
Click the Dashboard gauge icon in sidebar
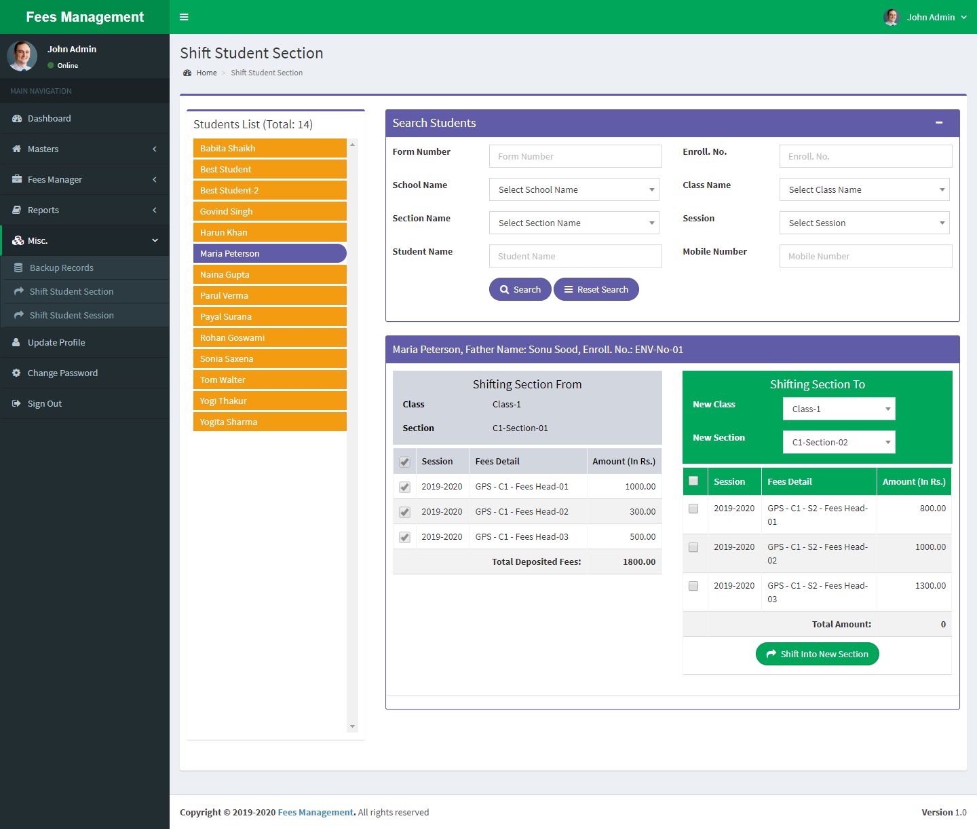(x=17, y=119)
